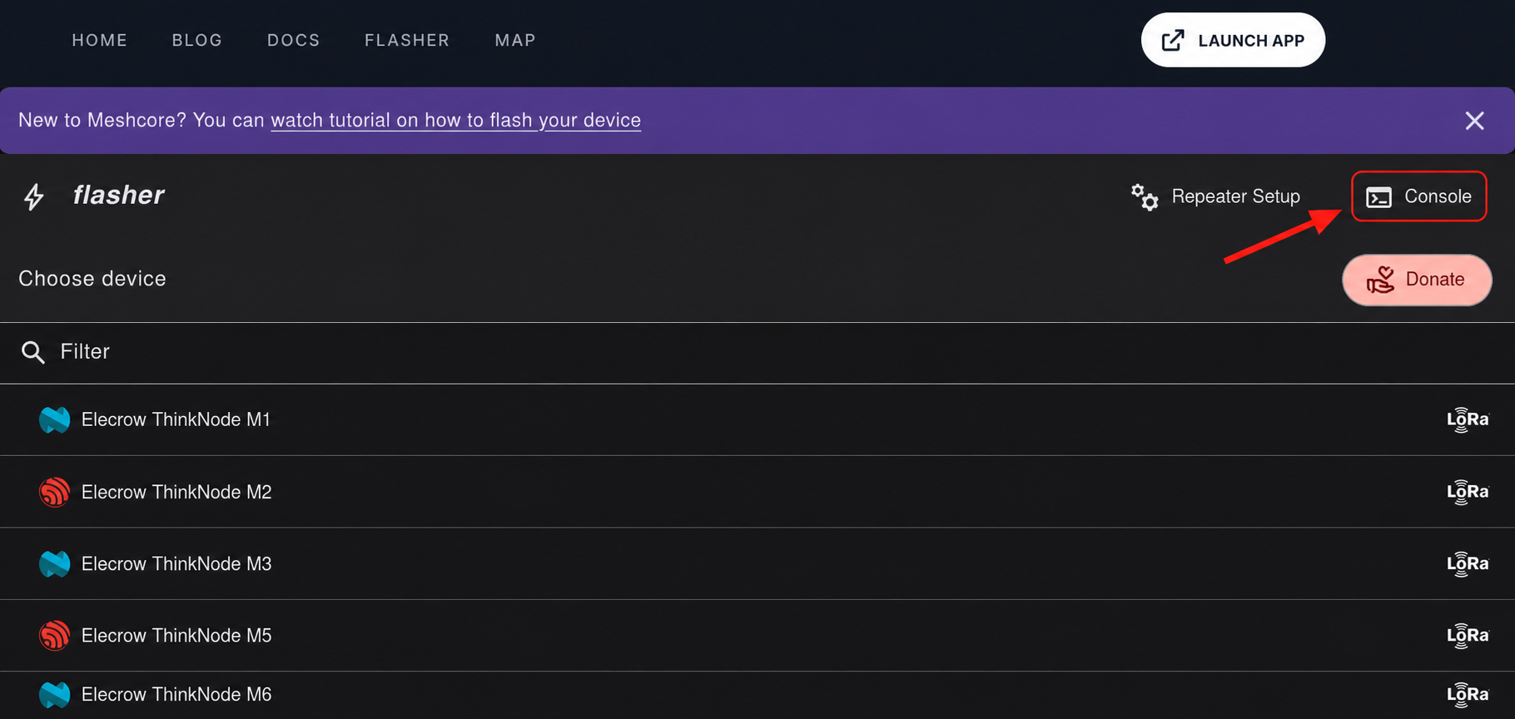The height and width of the screenshot is (719, 1515).
Task: Click the flasher lightning bolt icon
Action: [x=34, y=197]
